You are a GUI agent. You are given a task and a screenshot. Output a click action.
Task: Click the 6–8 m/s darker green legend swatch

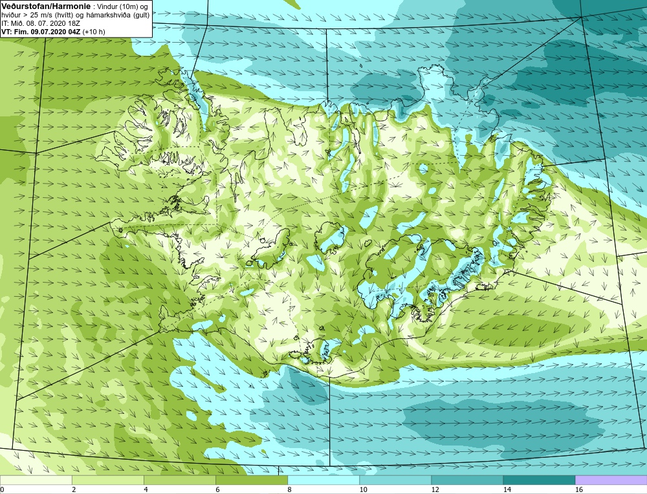(x=251, y=480)
